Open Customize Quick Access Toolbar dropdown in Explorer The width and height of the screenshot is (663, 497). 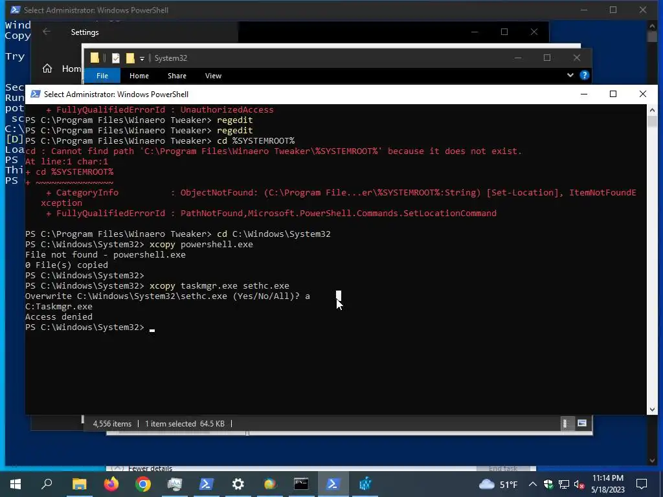tap(142, 58)
